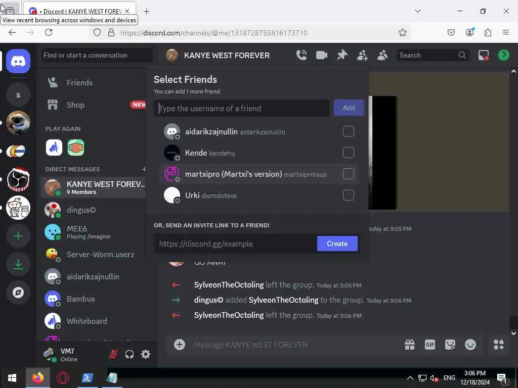Open Discord help question mark icon
The width and height of the screenshot is (518, 388).
[503, 55]
